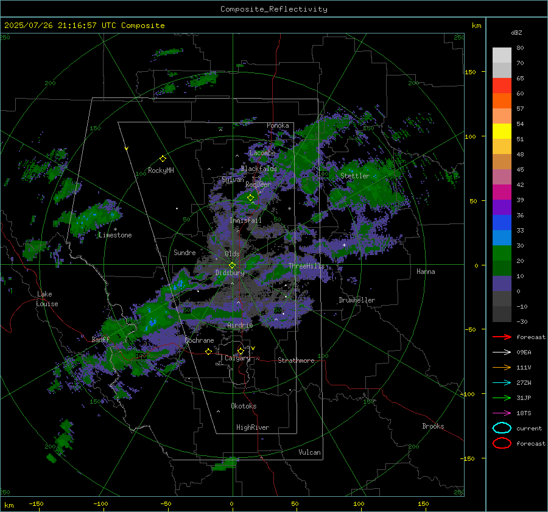Select the white 09EA arrow icon
This screenshot has height=512, width=548.
tap(502, 352)
